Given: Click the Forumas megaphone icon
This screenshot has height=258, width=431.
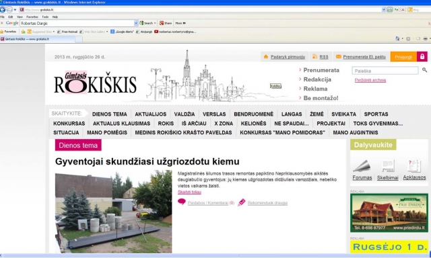Looking at the screenshot, I should pyautogui.click(x=362, y=166).
